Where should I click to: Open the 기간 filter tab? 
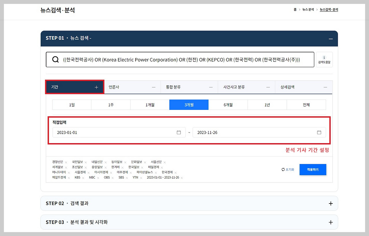point(75,87)
